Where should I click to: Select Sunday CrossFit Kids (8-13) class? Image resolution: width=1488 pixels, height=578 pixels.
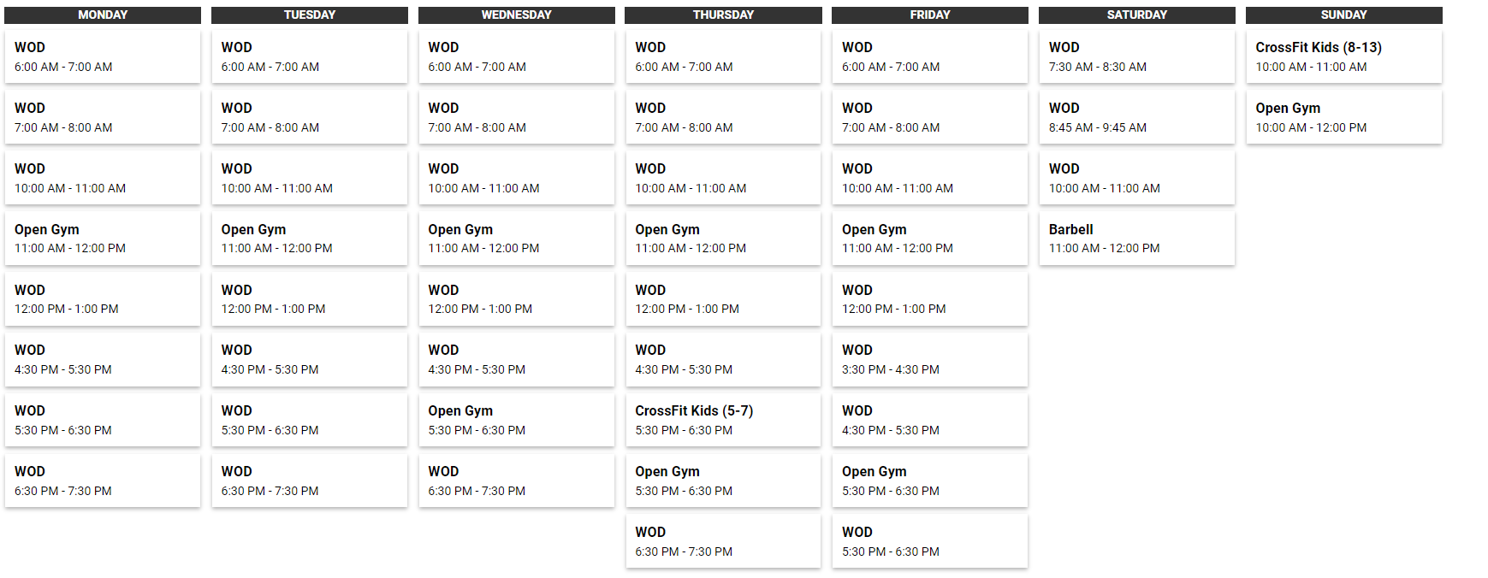(x=1343, y=56)
